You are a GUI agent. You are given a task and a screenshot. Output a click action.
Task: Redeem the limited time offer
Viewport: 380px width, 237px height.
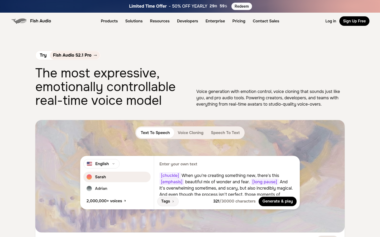pyautogui.click(x=242, y=6)
